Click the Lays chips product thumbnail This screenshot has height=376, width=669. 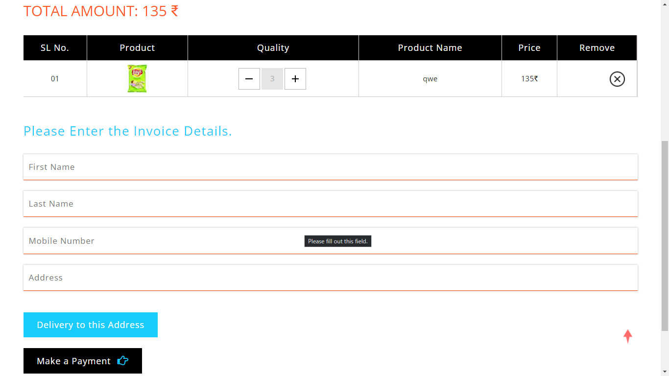137,78
